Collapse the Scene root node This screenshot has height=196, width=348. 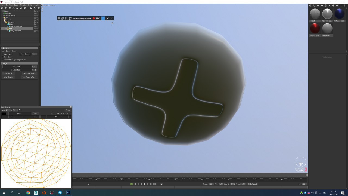pos(1,11)
